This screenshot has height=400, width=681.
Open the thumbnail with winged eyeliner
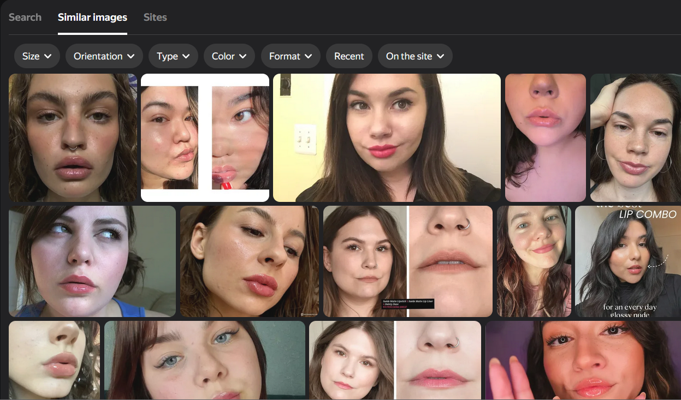tap(205, 360)
